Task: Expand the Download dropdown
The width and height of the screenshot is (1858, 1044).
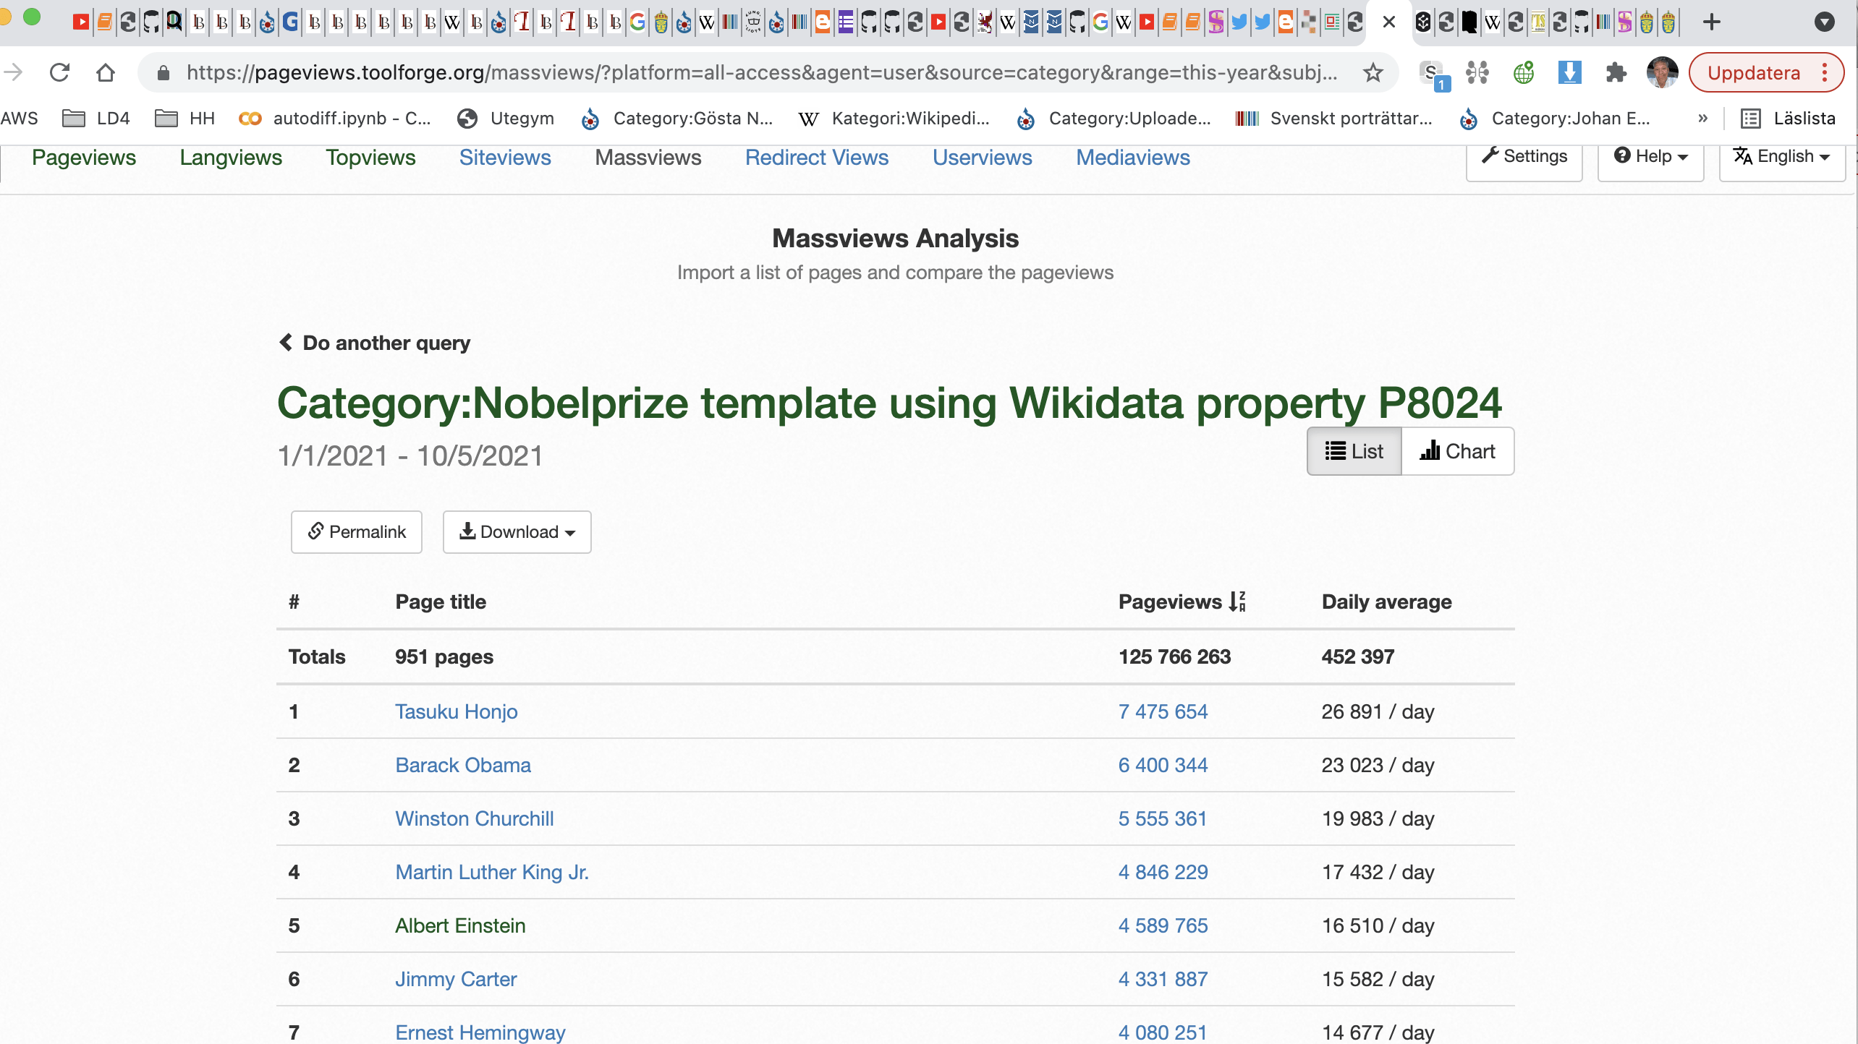Action: (x=517, y=532)
